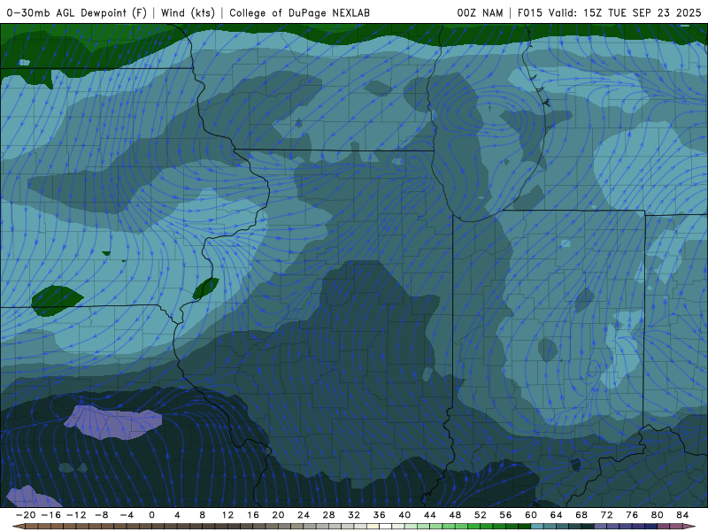Image resolution: width=708 pixels, height=531 pixels.
Task: Click the 60 value on the color scale
Action: (531, 515)
